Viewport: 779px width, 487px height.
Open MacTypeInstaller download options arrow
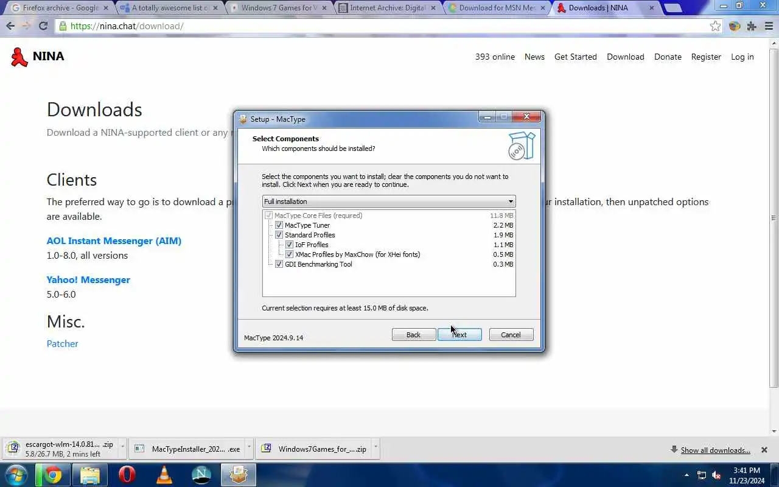(x=249, y=449)
